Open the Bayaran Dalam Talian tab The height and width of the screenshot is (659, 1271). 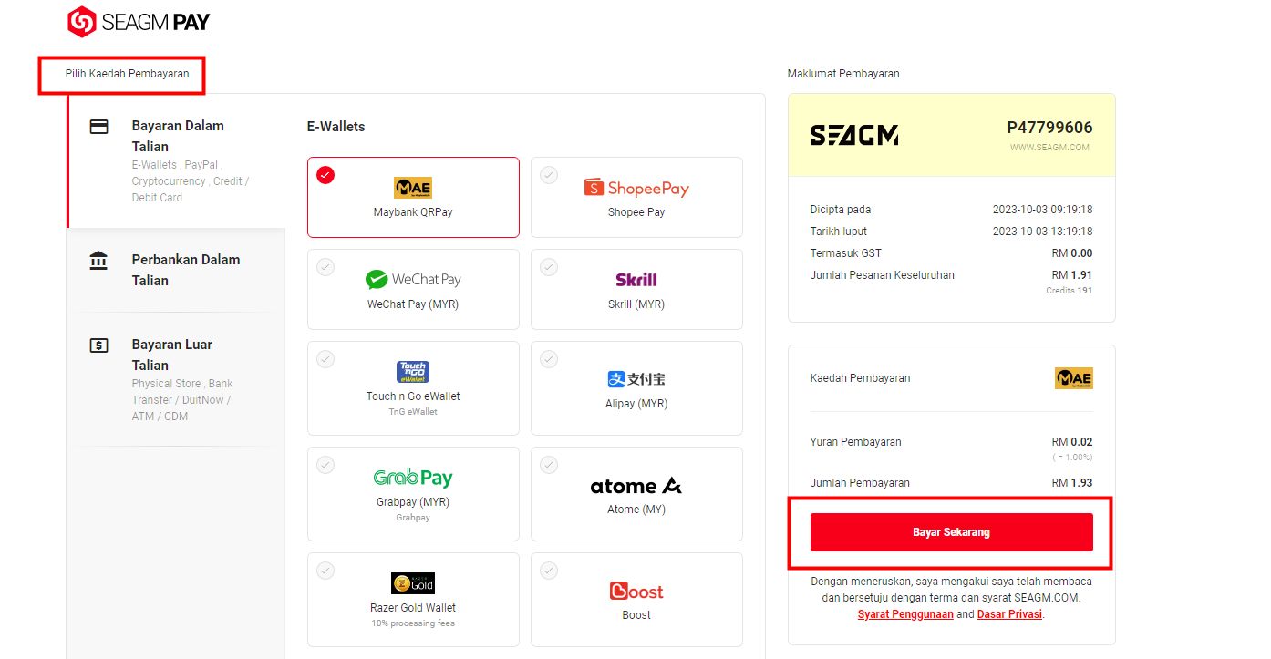pos(177,160)
